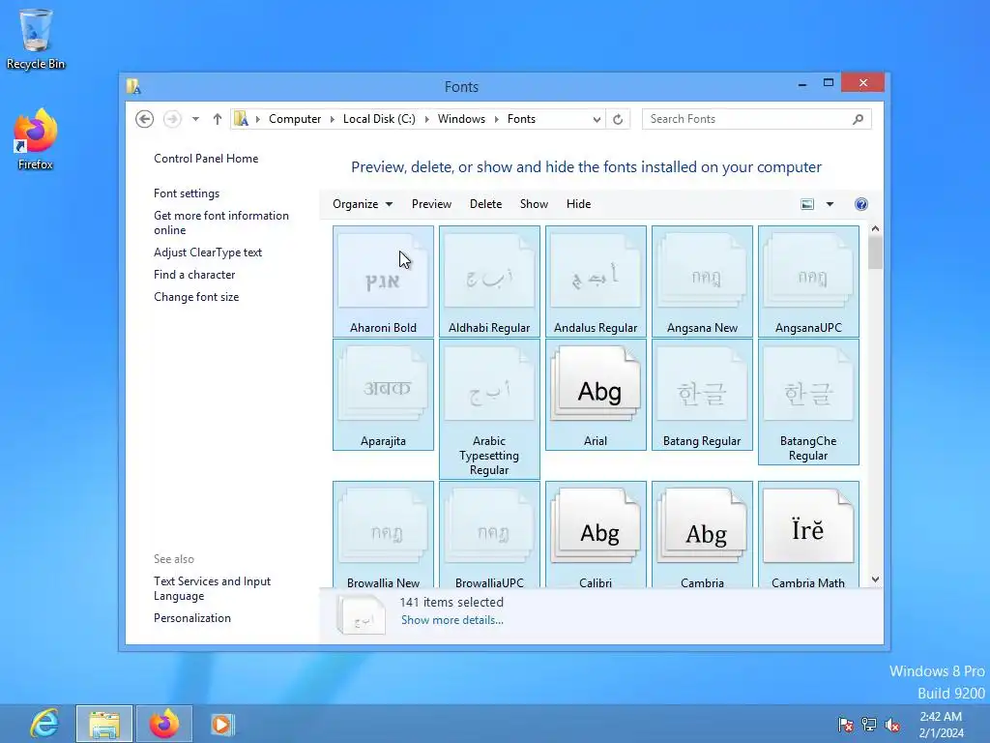Navigate to Windows folder breadcrumb
990x743 pixels.
click(461, 119)
